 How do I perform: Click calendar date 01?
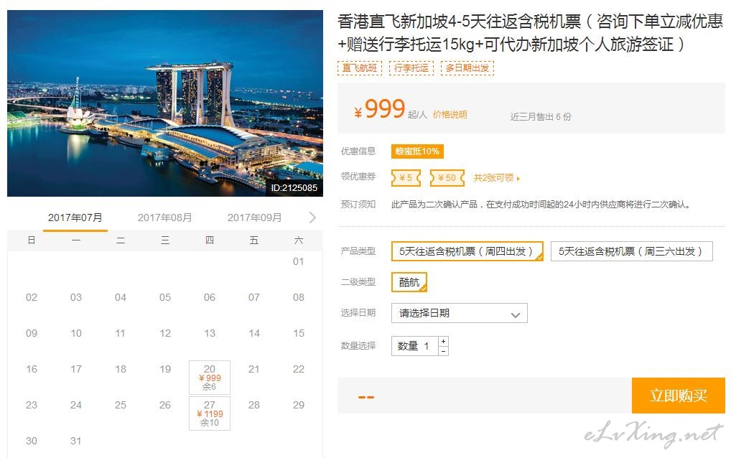tap(299, 261)
